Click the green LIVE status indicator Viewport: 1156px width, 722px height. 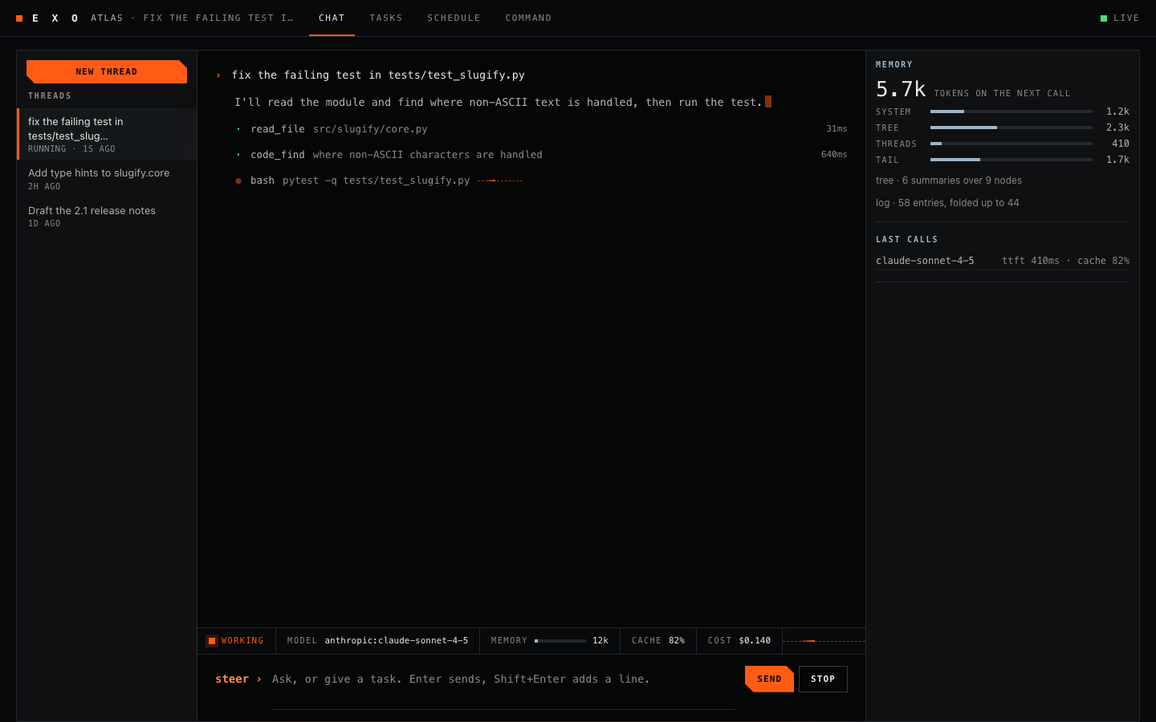point(1120,18)
